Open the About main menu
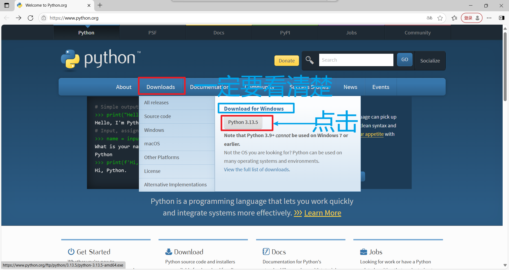The image size is (509, 270). click(124, 87)
